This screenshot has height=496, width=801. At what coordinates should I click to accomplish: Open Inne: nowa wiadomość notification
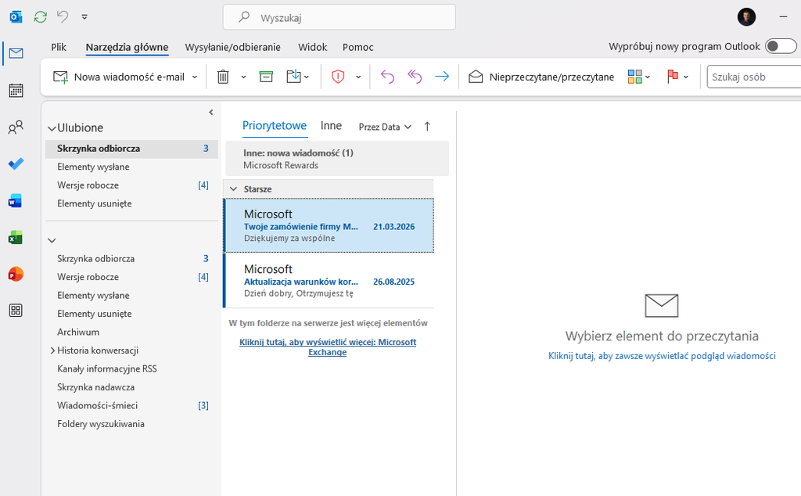tap(337, 159)
